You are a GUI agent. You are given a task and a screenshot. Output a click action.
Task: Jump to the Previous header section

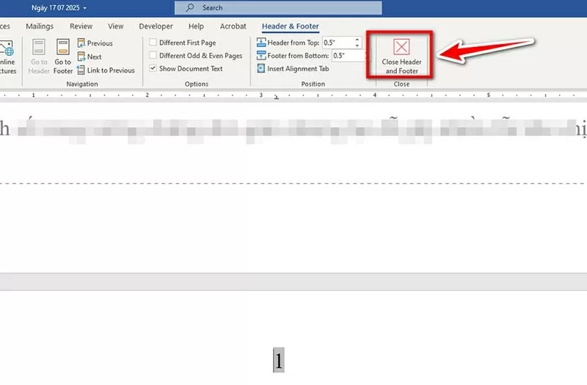pyautogui.click(x=95, y=43)
